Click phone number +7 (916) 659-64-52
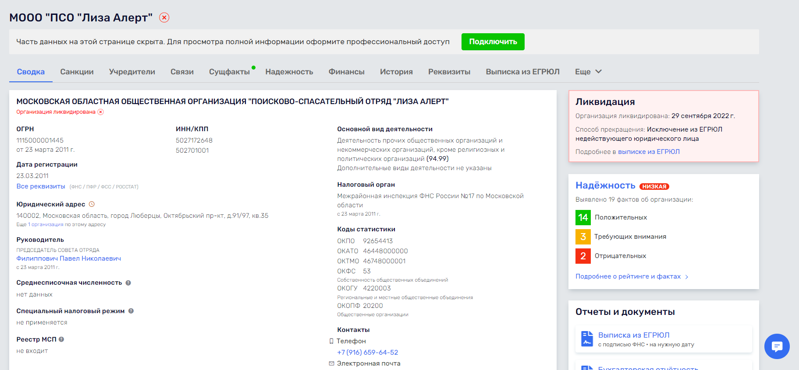This screenshot has width=799, height=370. (367, 353)
